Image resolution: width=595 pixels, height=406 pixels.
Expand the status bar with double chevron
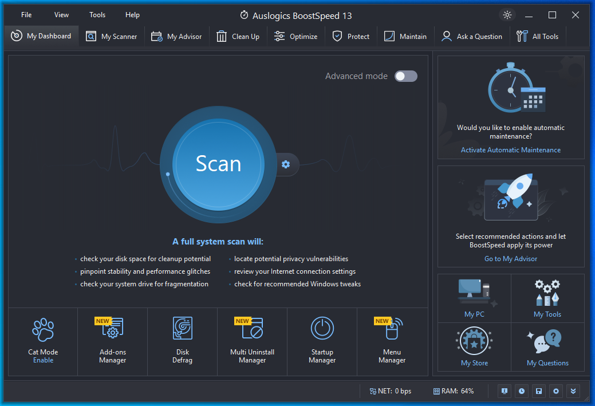573,391
